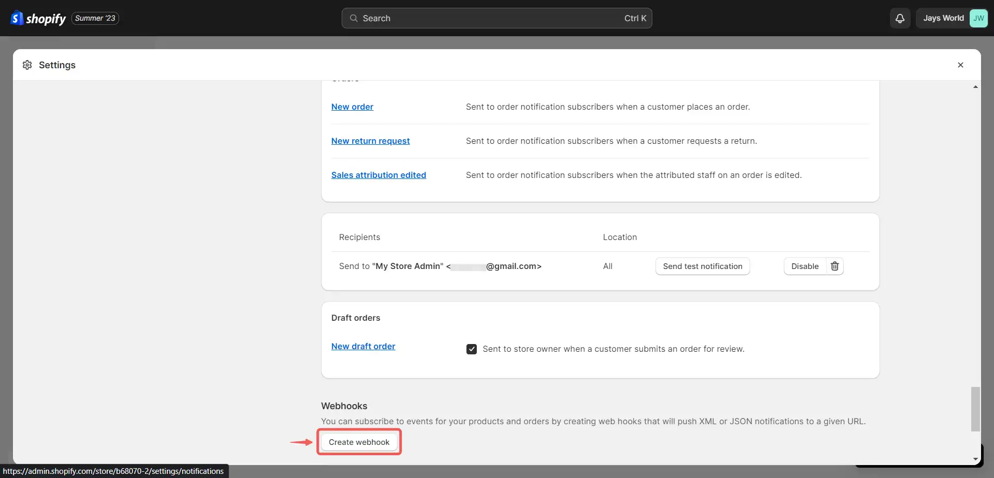The height and width of the screenshot is (478, 994).
Task: Click the Shopify logo
Action: [x=38, y=18]
